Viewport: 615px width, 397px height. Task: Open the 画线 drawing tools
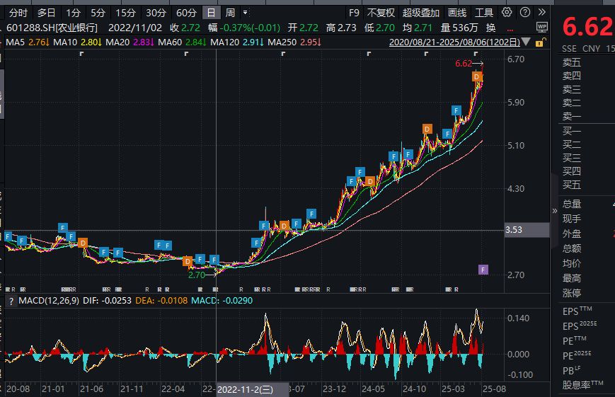[457, 13]
